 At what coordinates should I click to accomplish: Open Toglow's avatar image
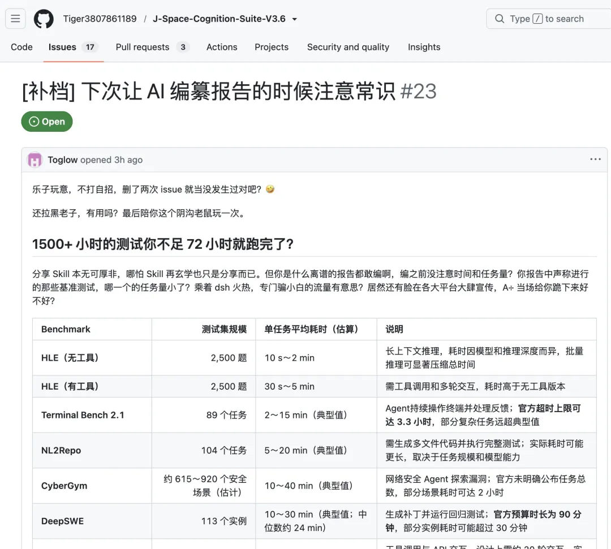[x=35, y=159]
